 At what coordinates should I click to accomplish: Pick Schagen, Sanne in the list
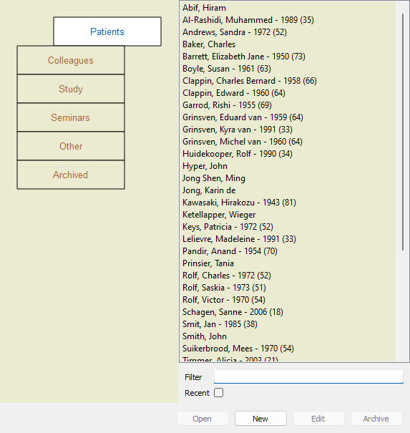tap(233, 312)
